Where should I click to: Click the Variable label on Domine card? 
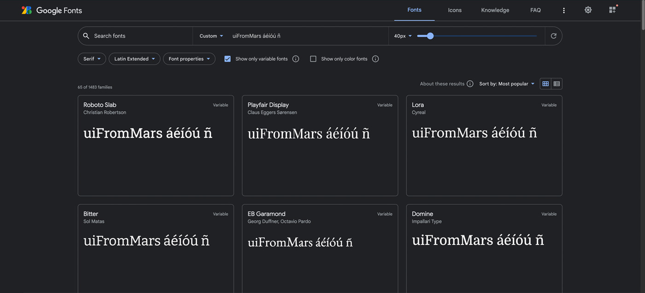tap(549, 214)
